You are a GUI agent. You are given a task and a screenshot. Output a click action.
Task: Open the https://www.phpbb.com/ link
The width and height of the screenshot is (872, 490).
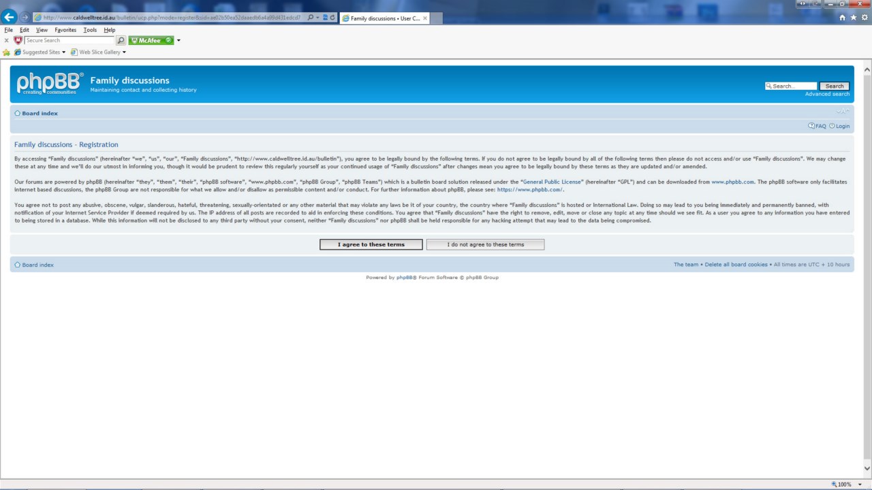tap(530, 190)
